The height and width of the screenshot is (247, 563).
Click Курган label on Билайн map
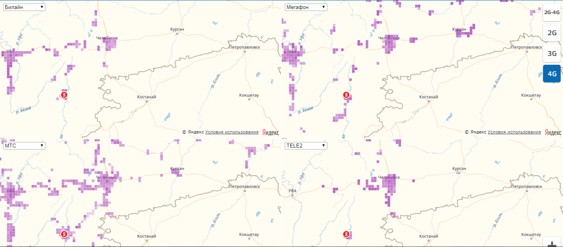click(177, 29)
